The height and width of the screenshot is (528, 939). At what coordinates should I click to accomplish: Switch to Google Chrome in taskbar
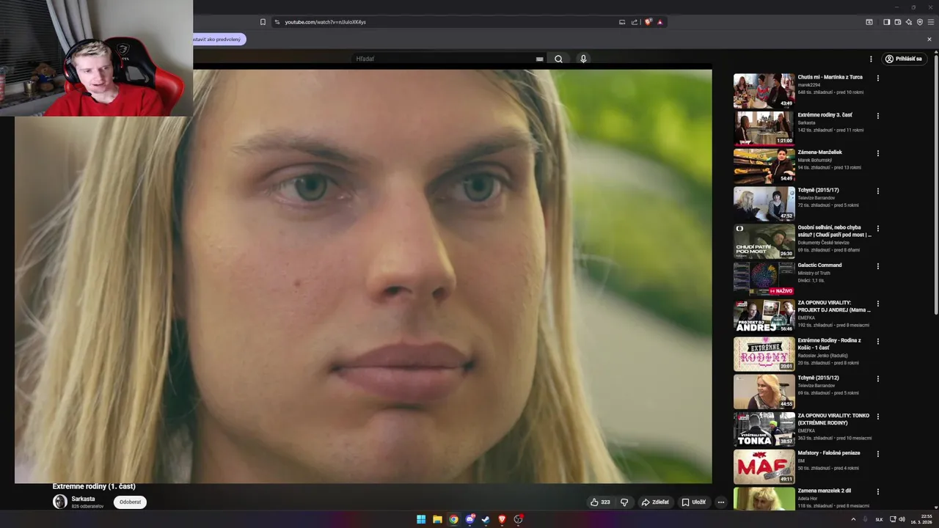[x=454, y=519]
